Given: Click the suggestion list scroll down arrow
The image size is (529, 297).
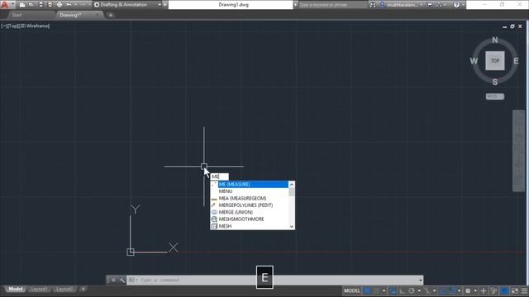Looking at the screenshot, I should click(x=292, y=227).
